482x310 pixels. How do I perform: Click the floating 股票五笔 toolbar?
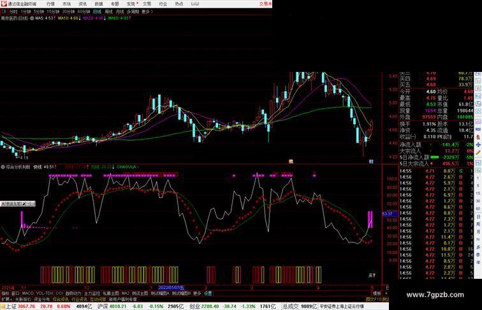(18, 204)
